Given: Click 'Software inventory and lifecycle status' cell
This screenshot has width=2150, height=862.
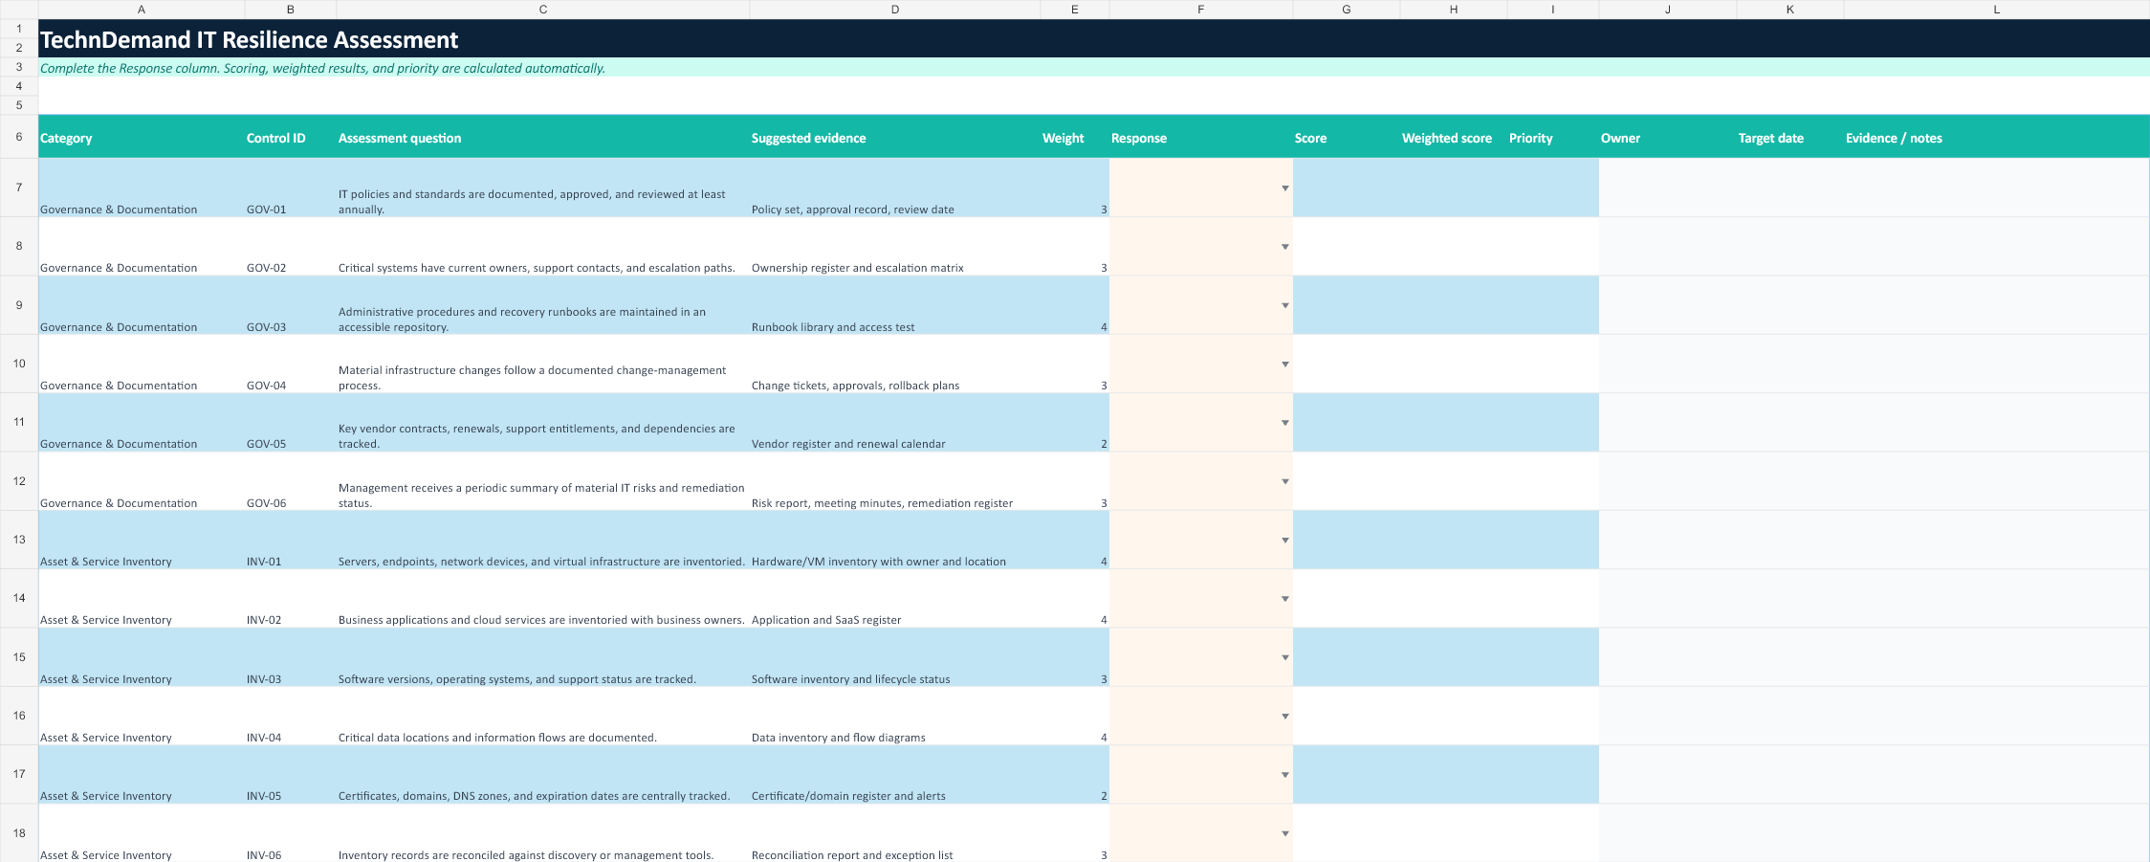Looking at the screenshot, I should point(895,657).
